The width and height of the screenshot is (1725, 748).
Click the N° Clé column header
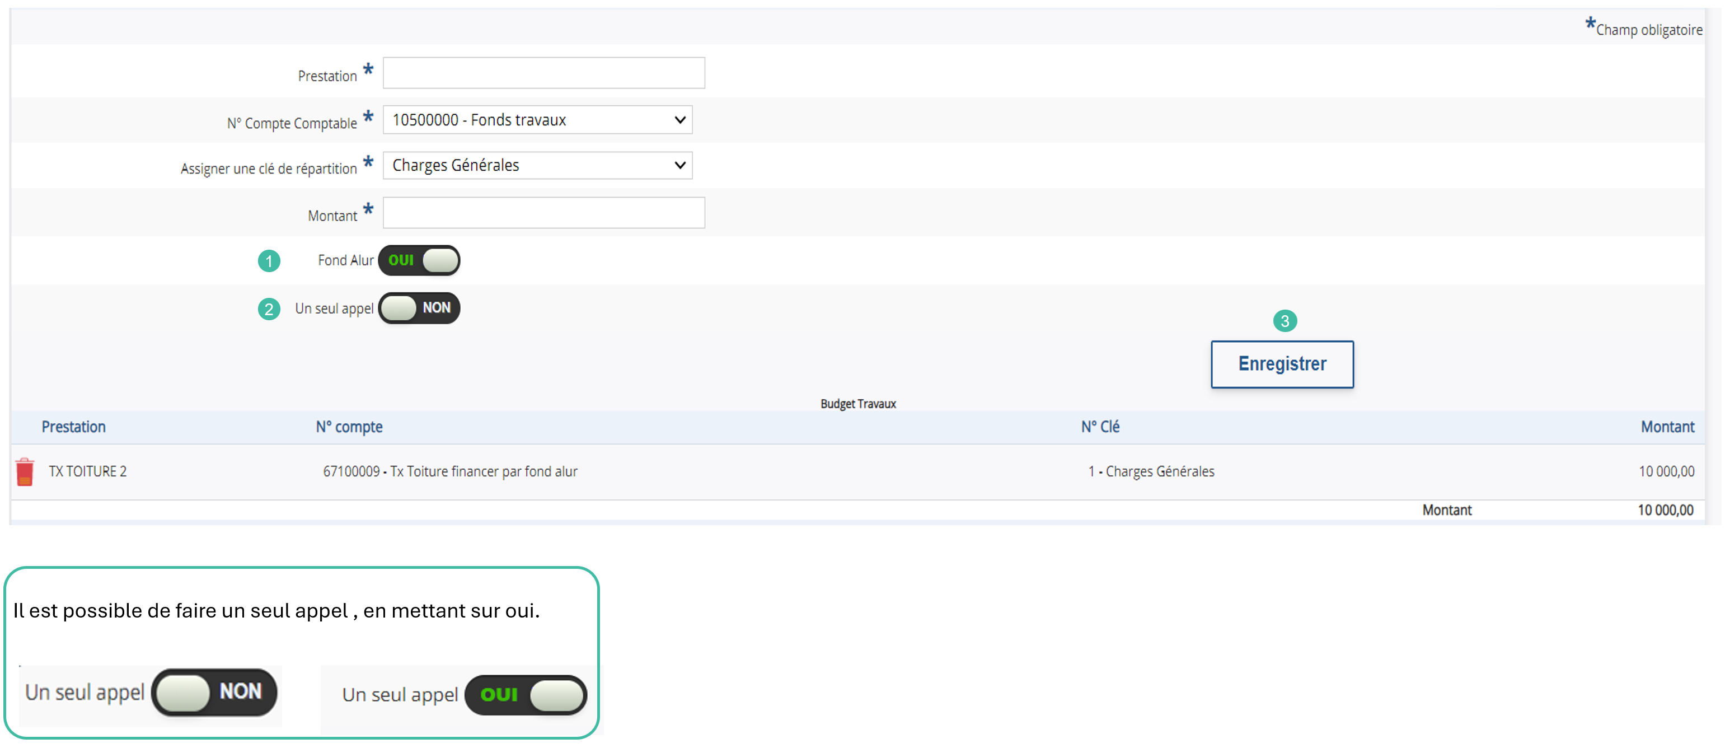[x=1100, y=427]
